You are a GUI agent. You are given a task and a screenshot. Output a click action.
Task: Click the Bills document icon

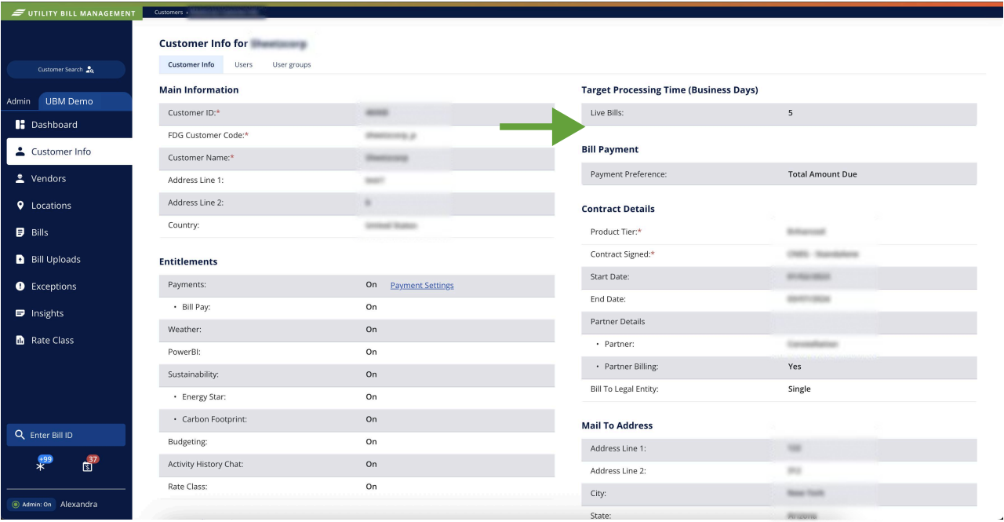(20, 232)
